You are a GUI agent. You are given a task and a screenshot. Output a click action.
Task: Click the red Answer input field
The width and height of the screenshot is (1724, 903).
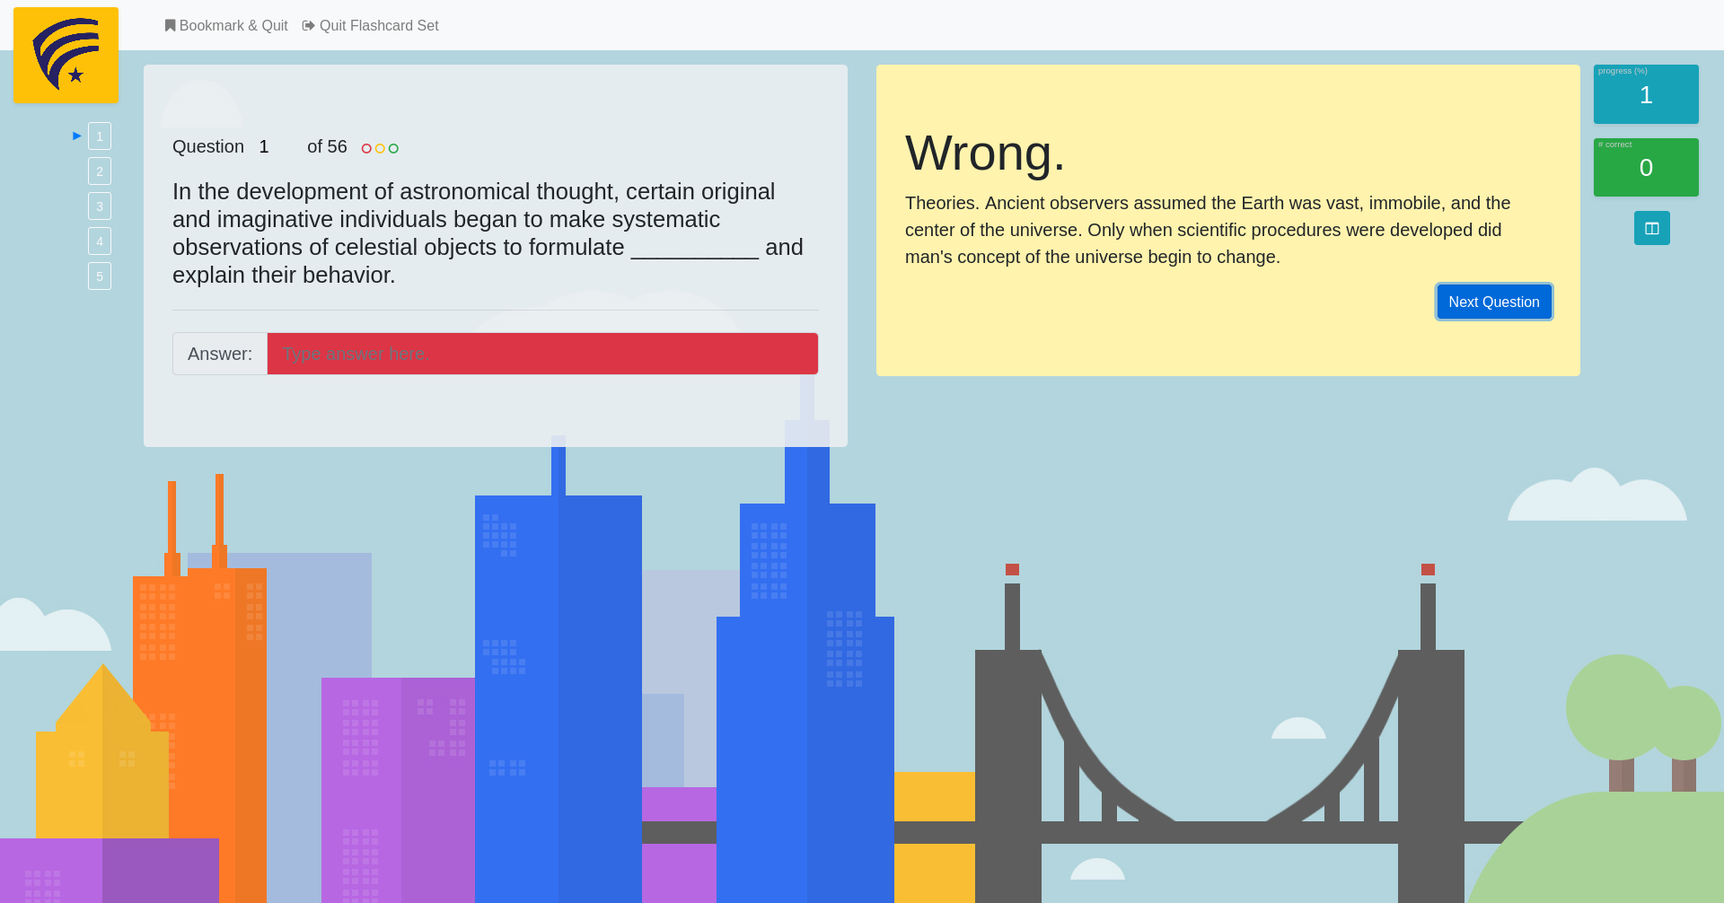[x=542, y=354]
